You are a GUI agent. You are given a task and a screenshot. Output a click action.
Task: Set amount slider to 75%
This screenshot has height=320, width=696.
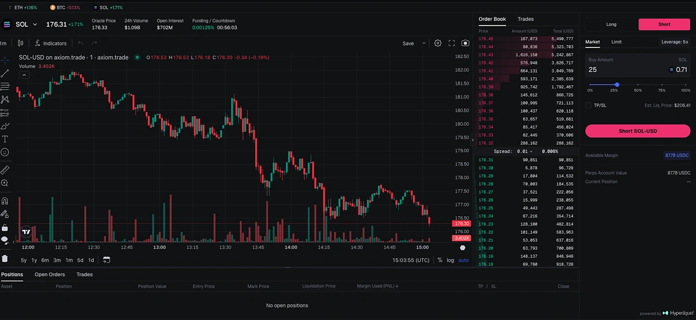tap(661, 85)
